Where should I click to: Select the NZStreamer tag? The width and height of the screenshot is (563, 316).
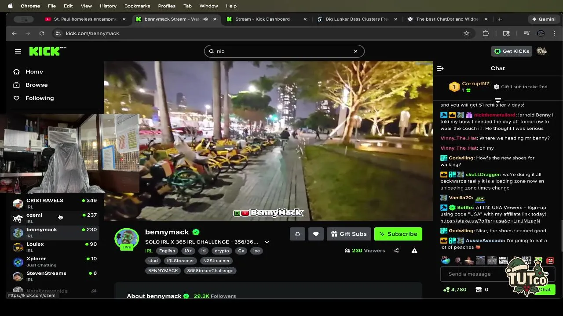coord(216,261)
